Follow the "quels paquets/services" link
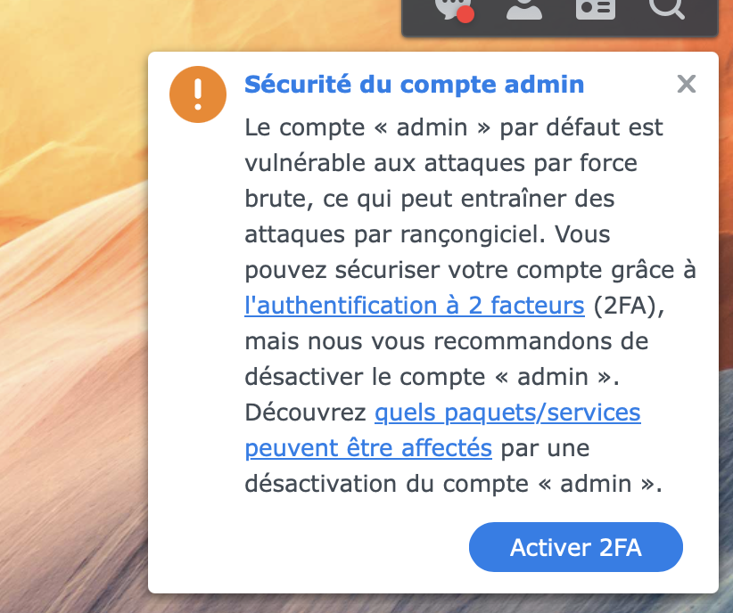 click(x=507, y=413)
